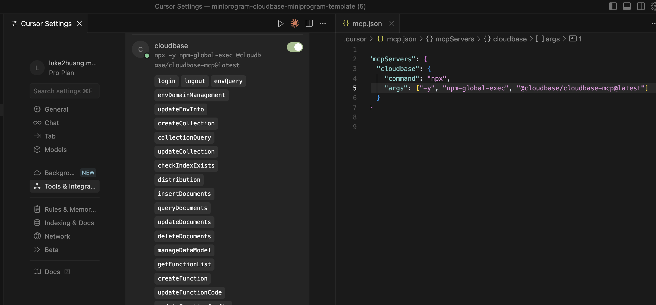Click the collectionQuery tool chip
The height and width of the screenshot is (305, 656).
coord(184,137)
